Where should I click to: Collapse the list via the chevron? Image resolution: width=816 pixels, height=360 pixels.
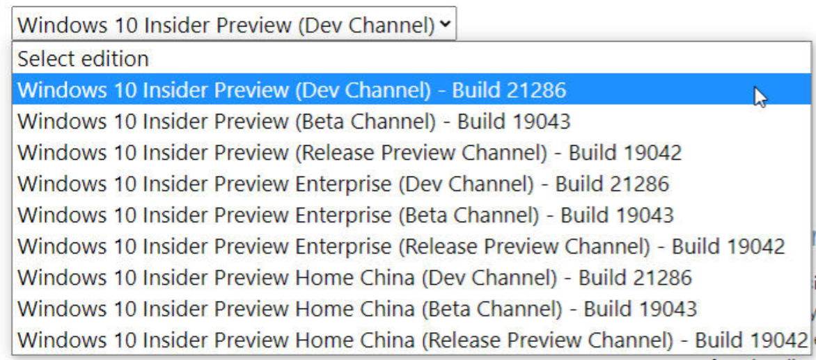(x=445, y=25)
